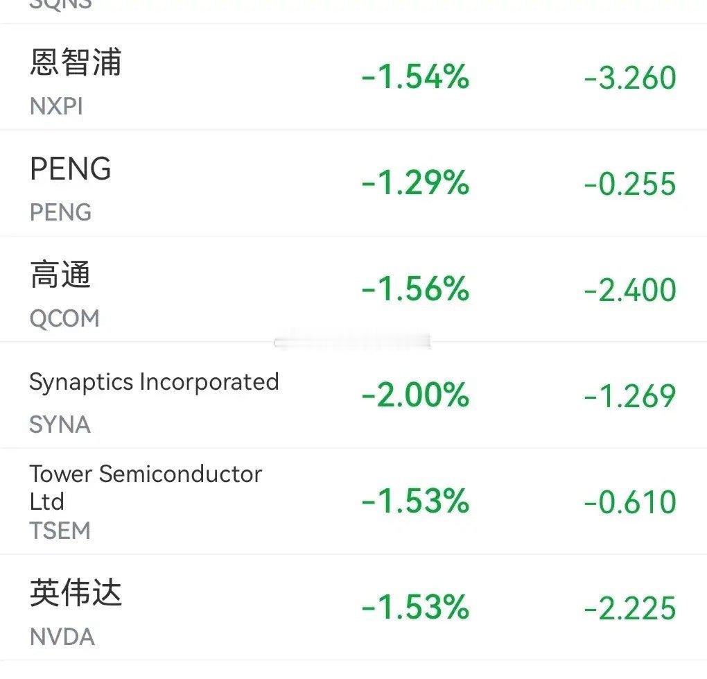This screenshot has width=707, height=679.
Task: Open the 恩智浦 NXPI stock row
Action: click(353, 77)
